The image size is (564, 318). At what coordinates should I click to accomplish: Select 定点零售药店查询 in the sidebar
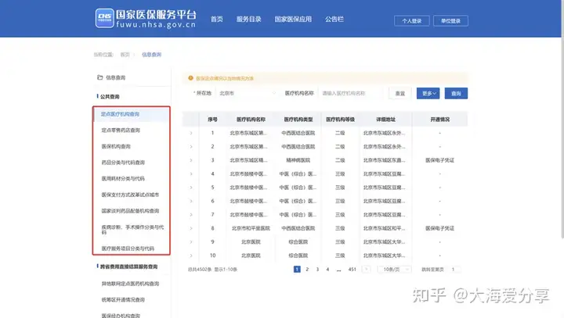click(121, 130)
